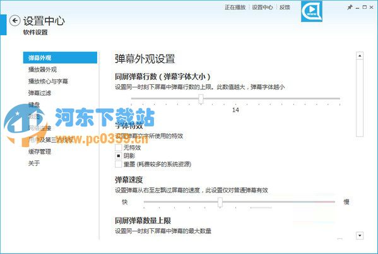Click the 同屏弹幕行数 (弹幕字体大小) heading

[163, 77]
